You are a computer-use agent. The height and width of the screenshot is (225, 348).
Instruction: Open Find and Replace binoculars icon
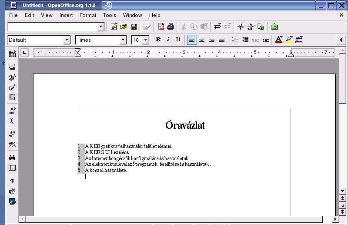point(12,158)
